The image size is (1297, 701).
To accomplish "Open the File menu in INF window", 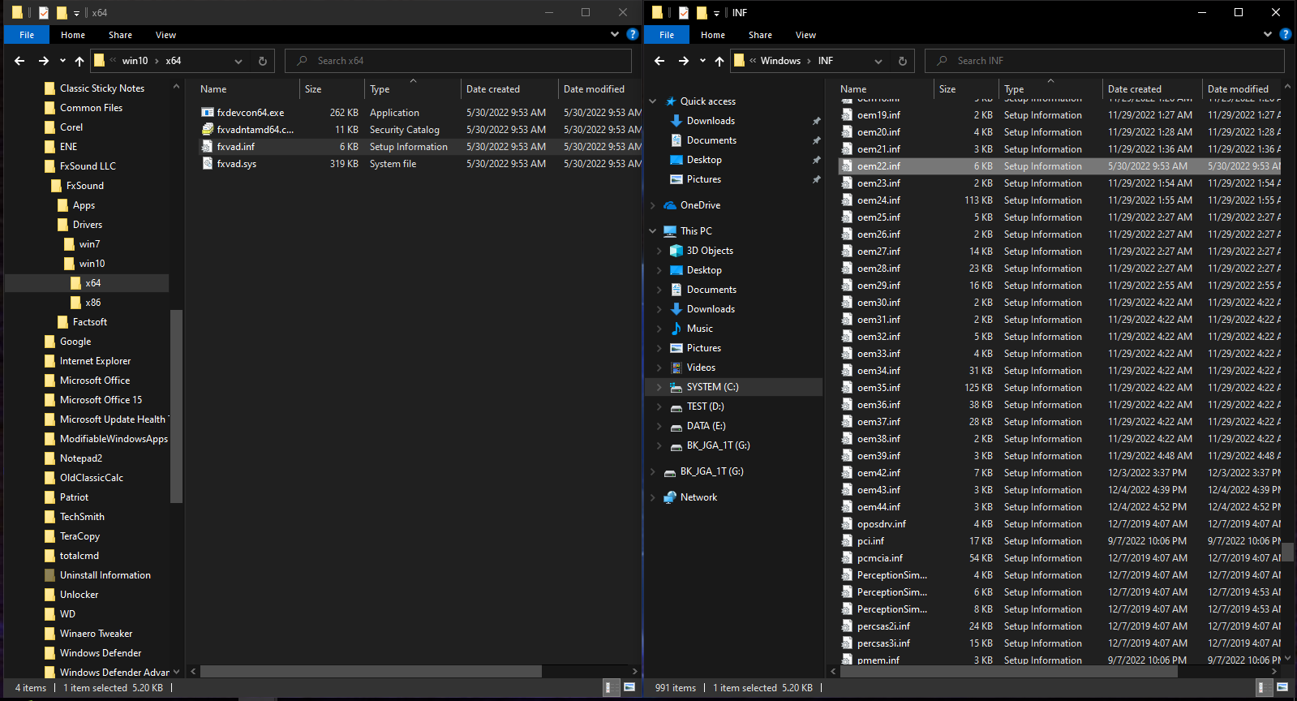I will 667,35.
